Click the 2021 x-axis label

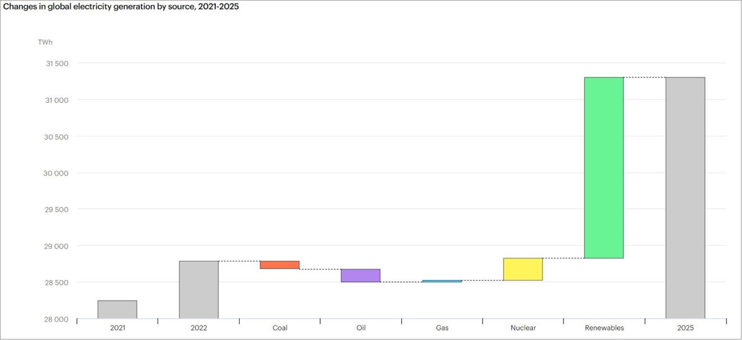[117, 328]
